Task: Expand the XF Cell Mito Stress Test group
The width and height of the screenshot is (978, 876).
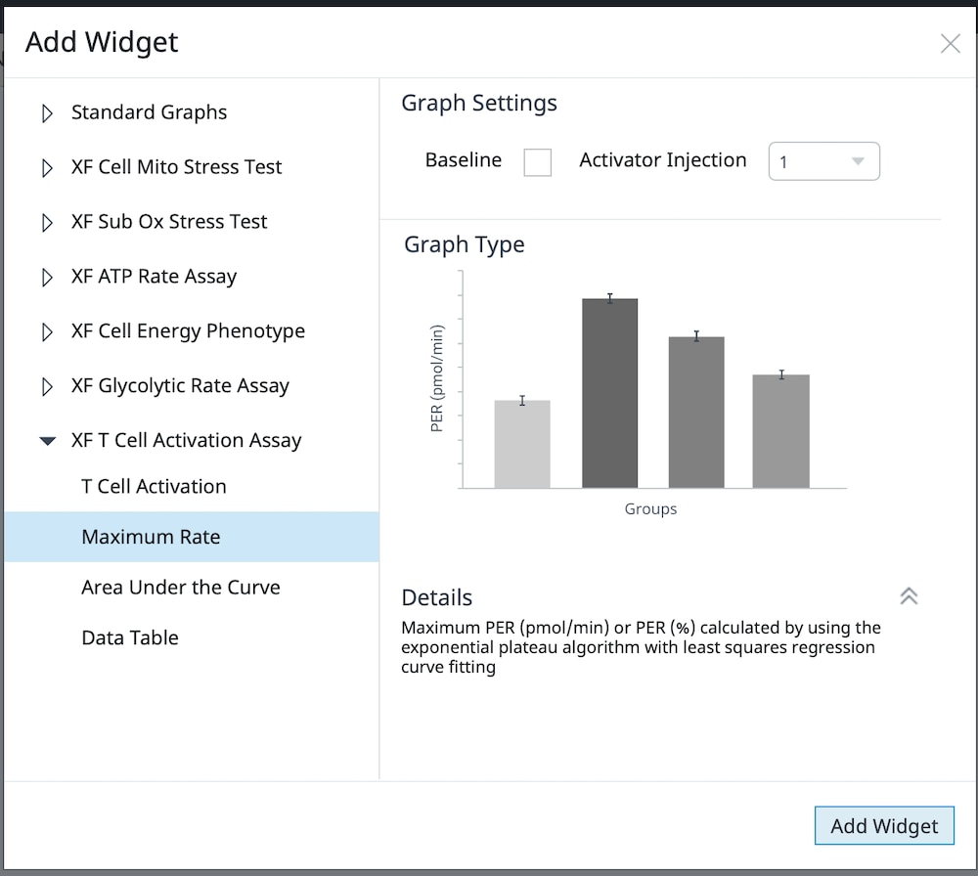Action: tap(47, 168)
